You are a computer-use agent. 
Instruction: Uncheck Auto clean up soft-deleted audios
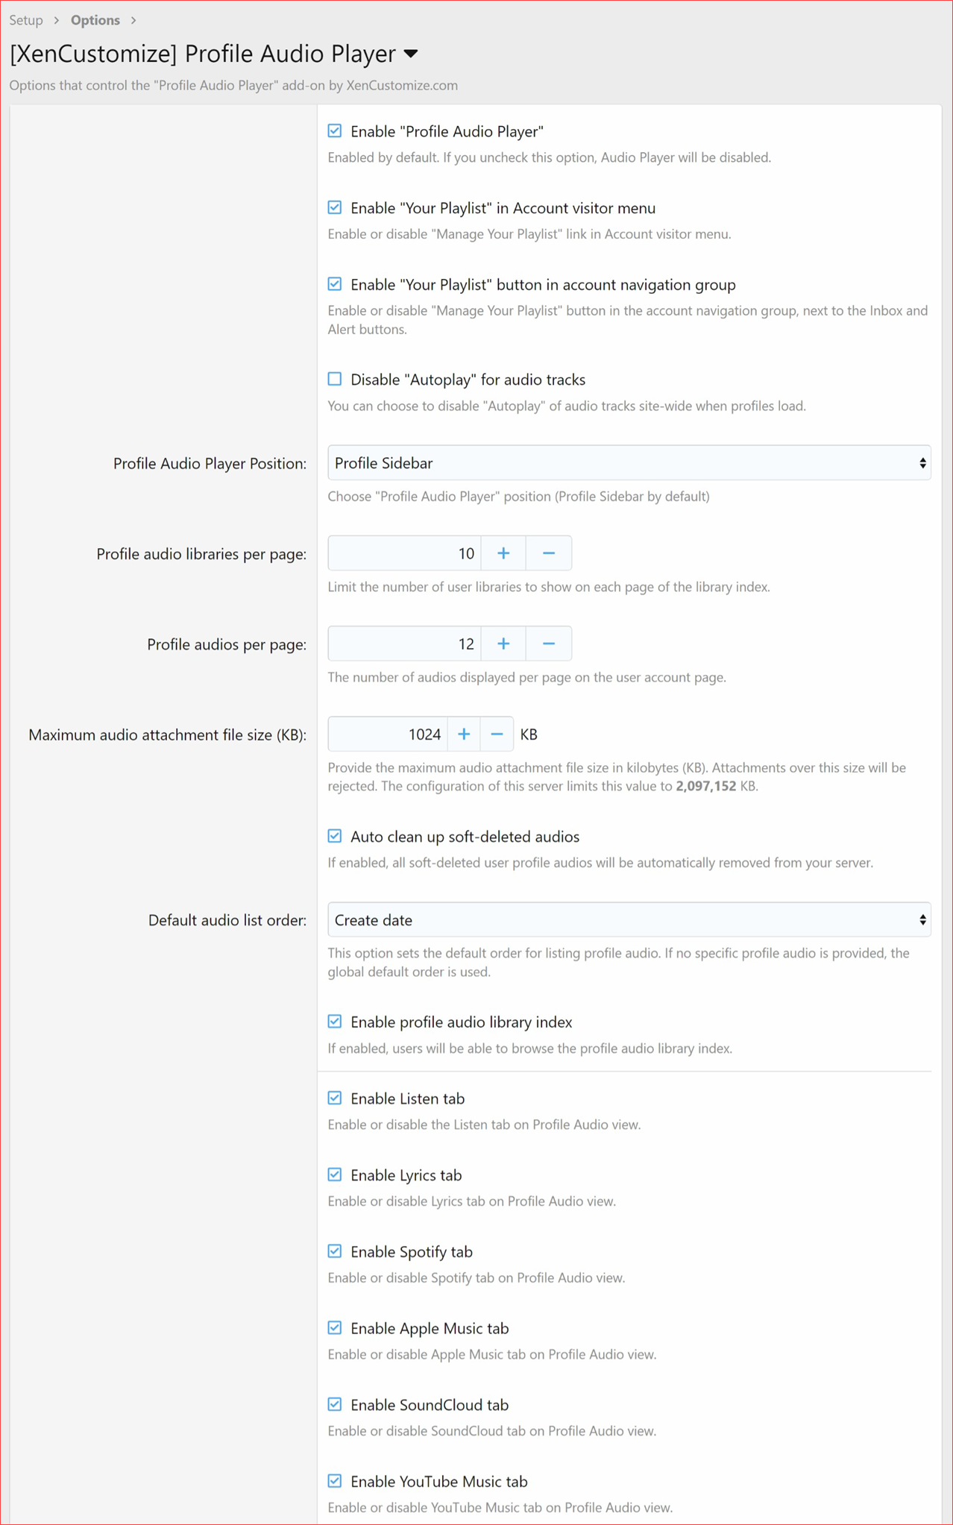tap(335, 835)
